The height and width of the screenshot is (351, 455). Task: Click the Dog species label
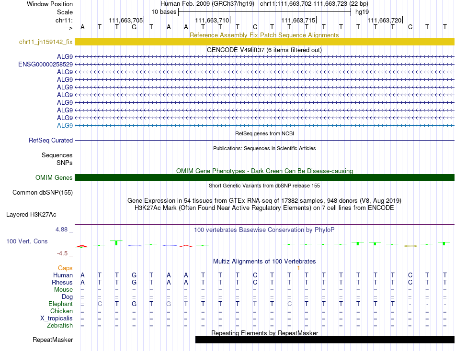point(67,297)
